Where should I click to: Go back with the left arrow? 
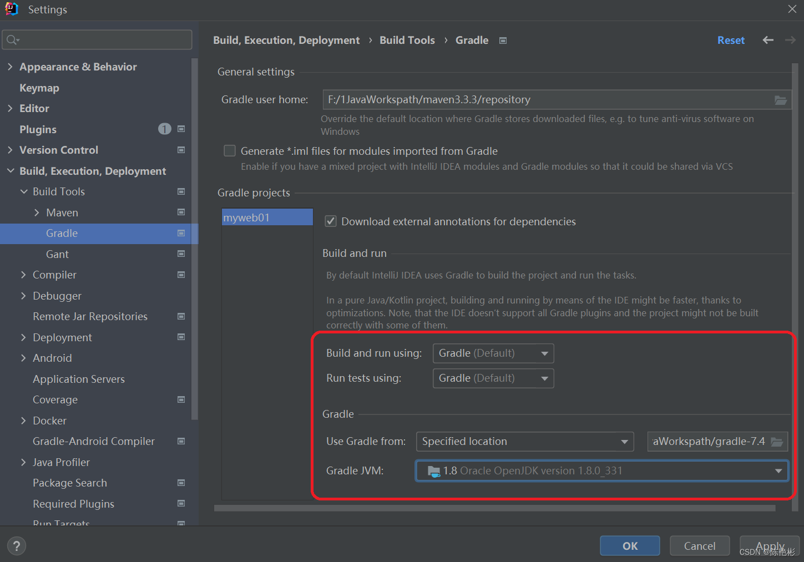pyautogui.click(x=768, y=40)
